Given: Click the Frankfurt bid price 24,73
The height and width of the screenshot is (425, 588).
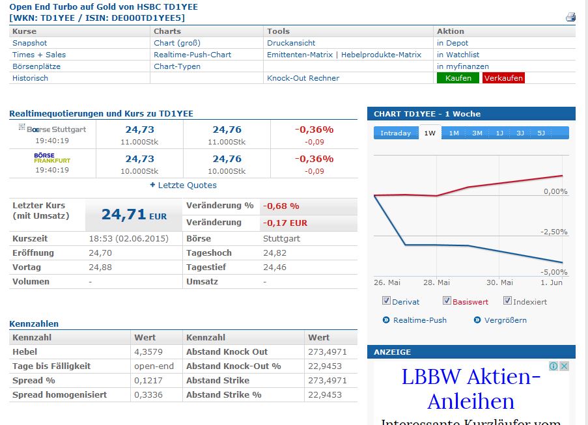Looking at the screenshot, I should 139,159.
